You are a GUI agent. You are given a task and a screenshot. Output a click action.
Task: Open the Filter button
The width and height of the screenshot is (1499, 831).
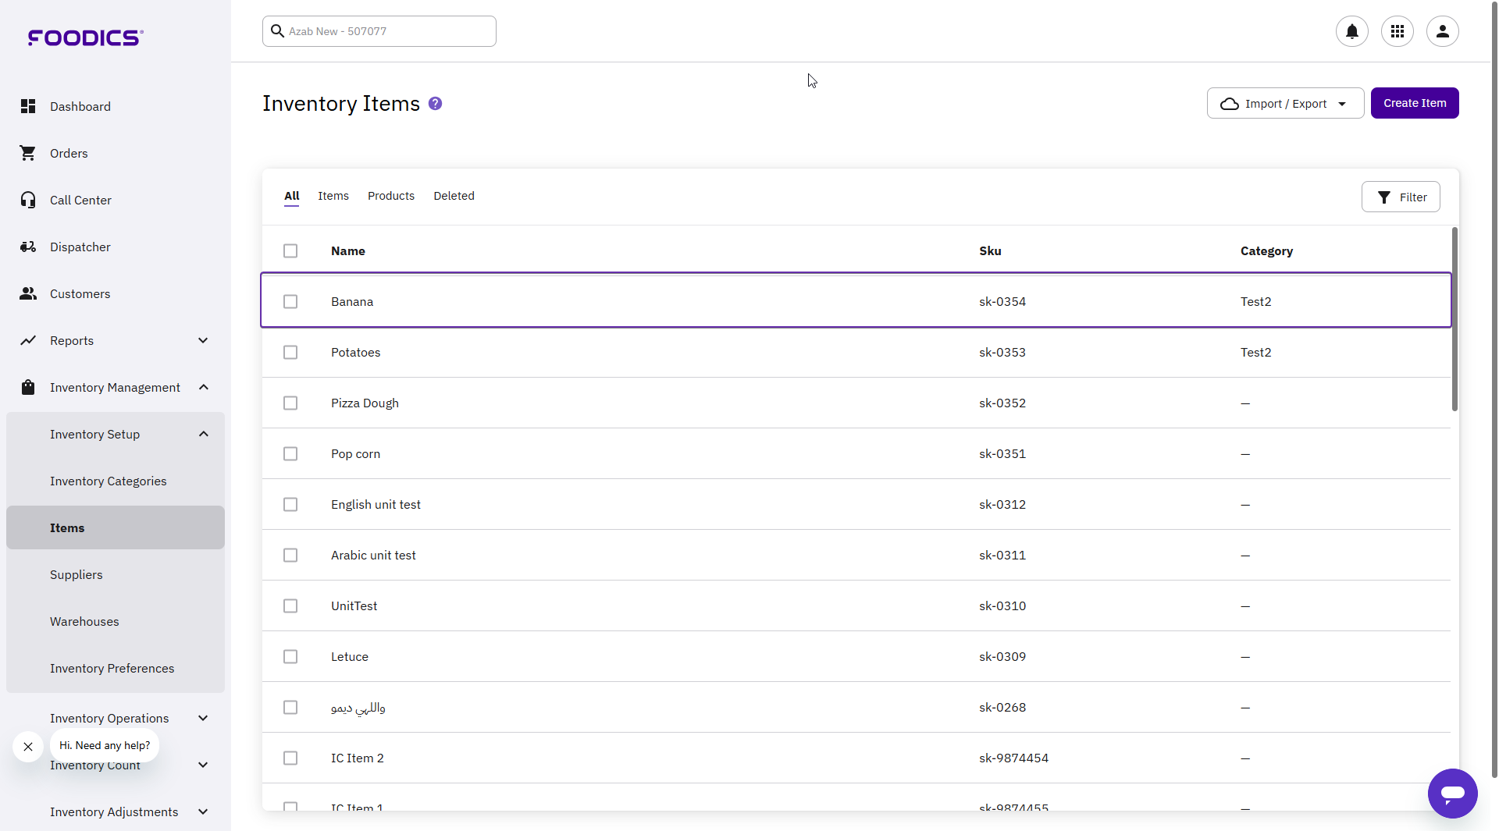pyautogui.click(x=1400, y=197)
